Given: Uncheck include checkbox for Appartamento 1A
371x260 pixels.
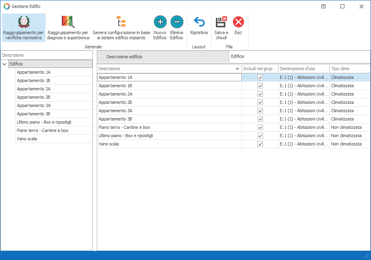Looking at the screenshot, I should 260,78.
